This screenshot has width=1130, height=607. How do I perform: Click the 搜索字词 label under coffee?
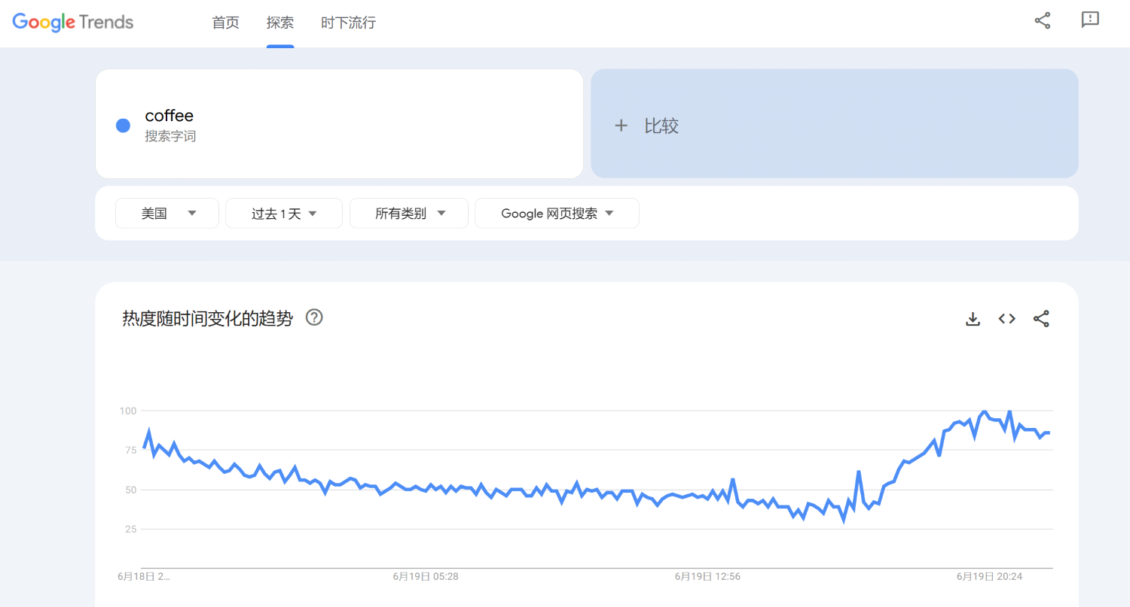[170, 137]
